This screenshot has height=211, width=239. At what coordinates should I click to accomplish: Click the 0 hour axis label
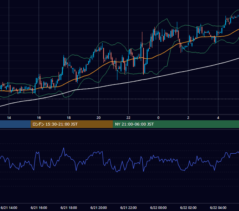pyautogui.click(x=159, y=118)
